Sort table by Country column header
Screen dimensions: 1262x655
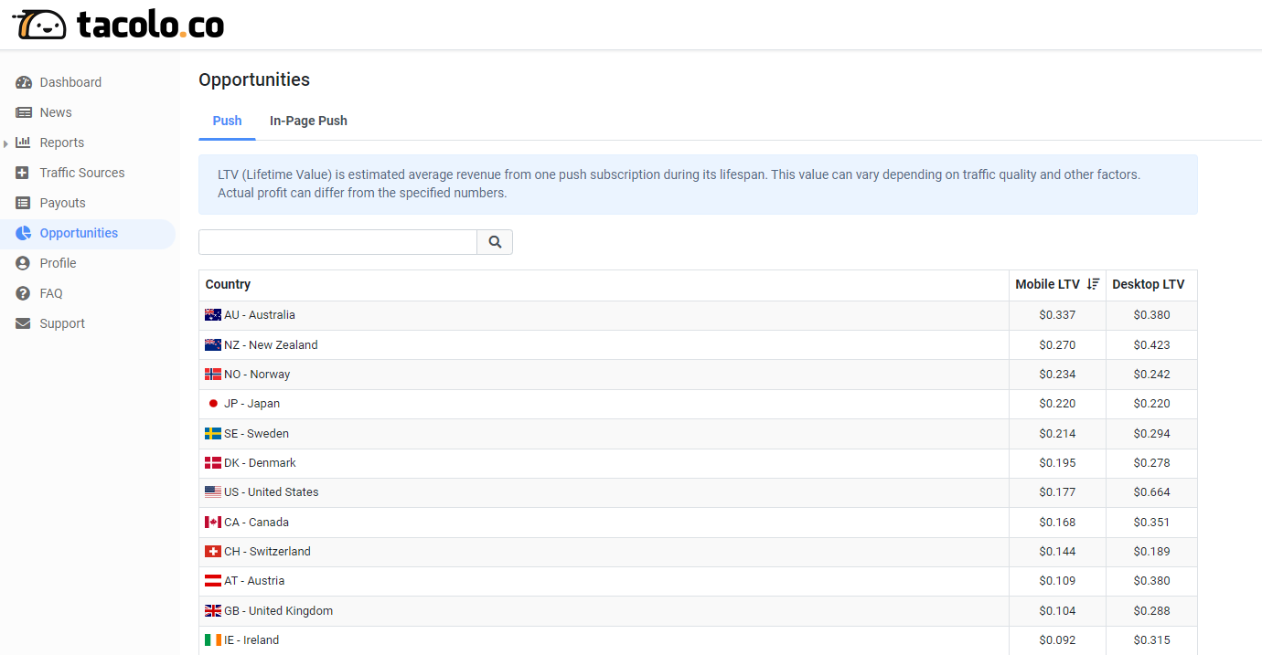tap(228, 284)
